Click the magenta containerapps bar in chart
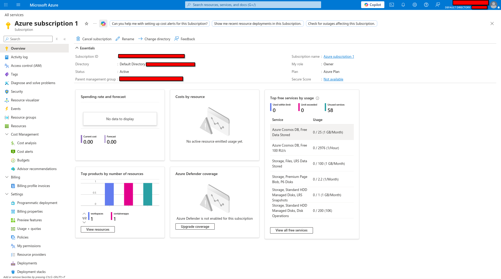This screenshot has width=501, height=279. (128, 194)
